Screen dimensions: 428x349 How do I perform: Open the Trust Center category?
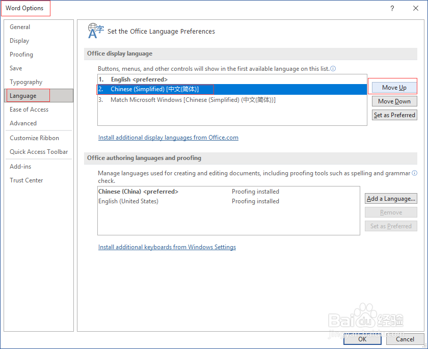click(x=39, y=180)
